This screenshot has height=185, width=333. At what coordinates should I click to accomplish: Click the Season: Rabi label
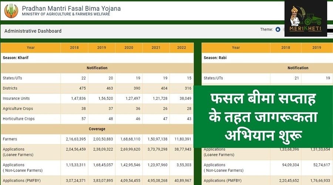click(215, 58)
